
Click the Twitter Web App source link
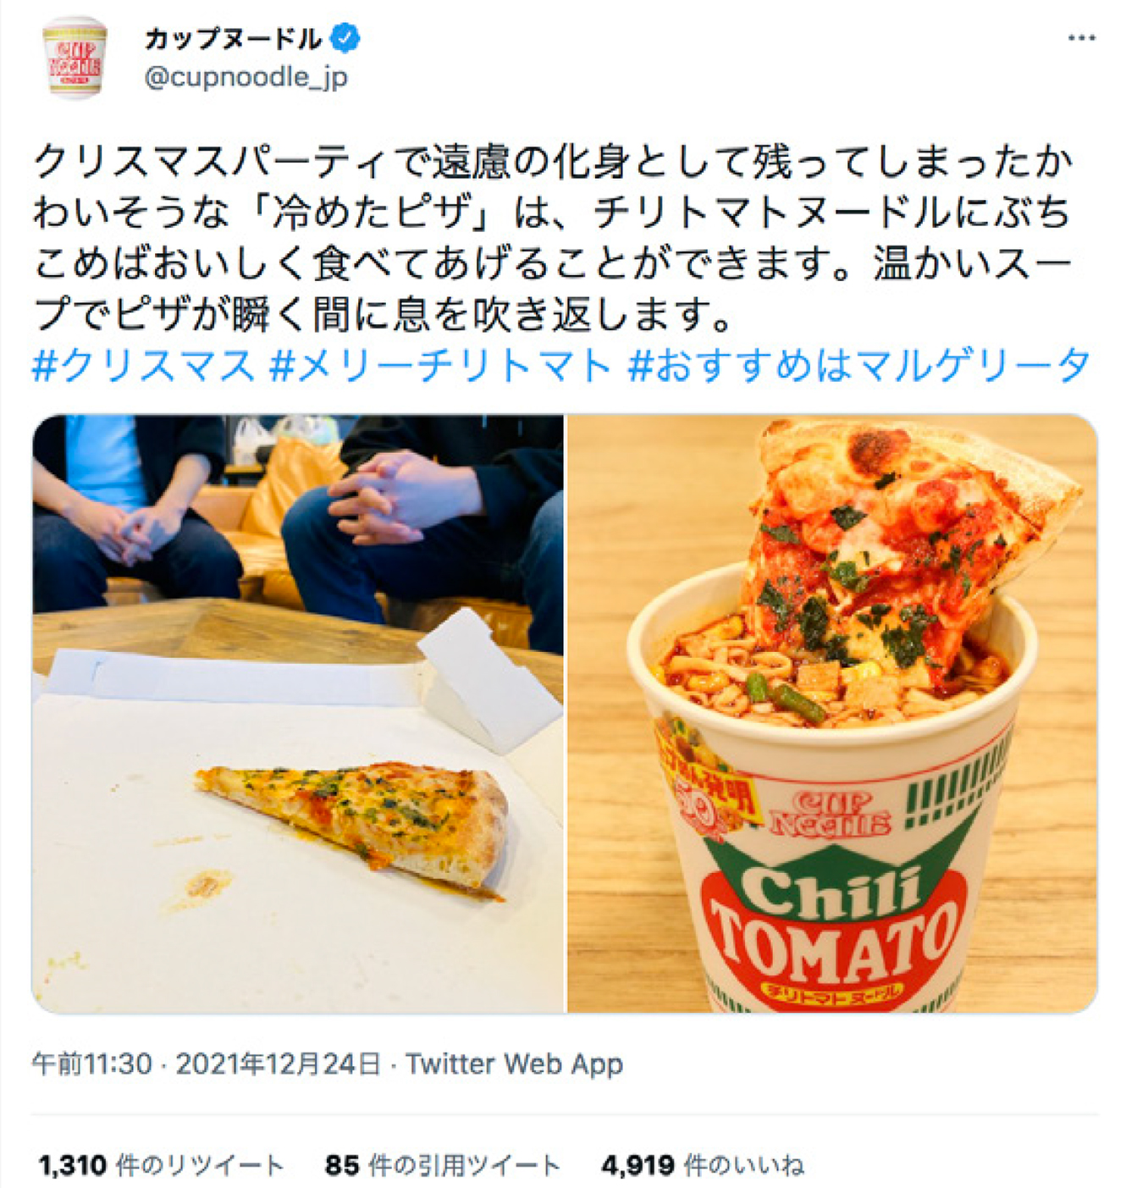514,1064
